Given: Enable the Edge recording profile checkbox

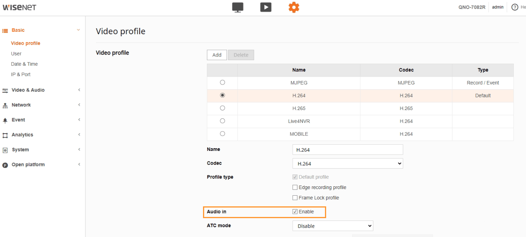Looking at the screenshot, I should (x=295, y=187).
